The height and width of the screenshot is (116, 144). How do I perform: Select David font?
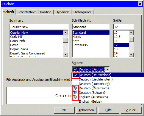[x=37, y=45]
